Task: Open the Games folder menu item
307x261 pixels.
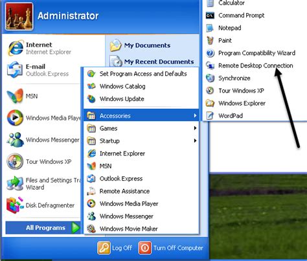Action: click(141, 128)
